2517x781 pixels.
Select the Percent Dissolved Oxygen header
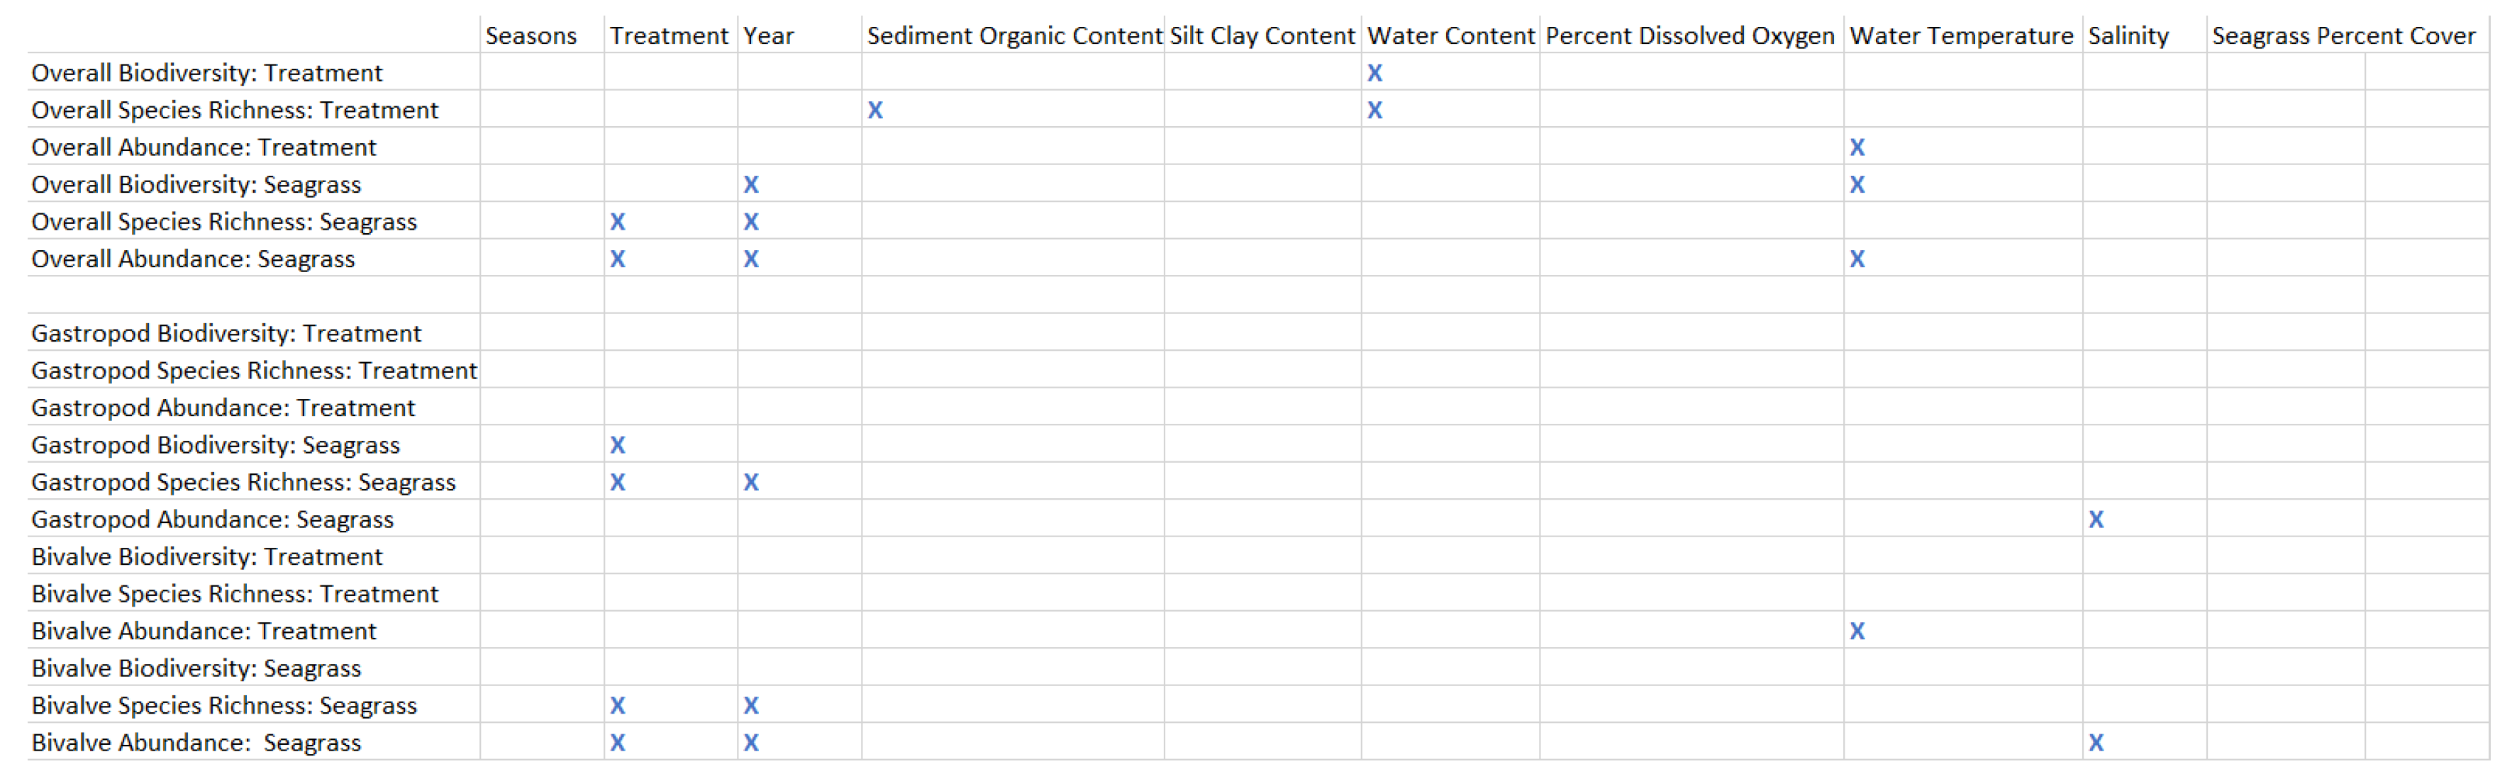coord(1689,36)
